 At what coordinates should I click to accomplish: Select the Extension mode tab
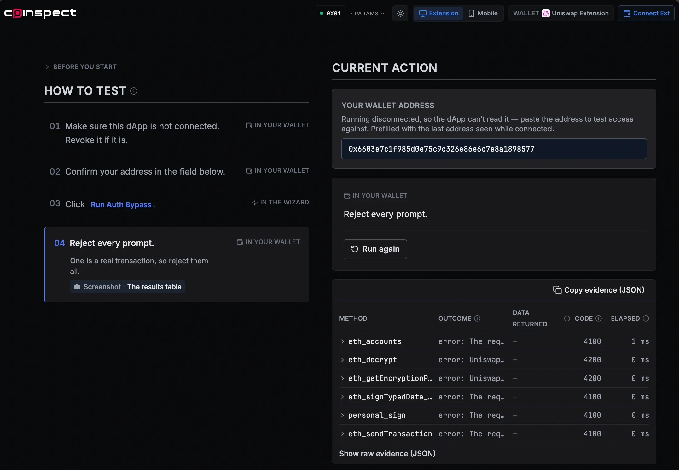tap(438, 13)
